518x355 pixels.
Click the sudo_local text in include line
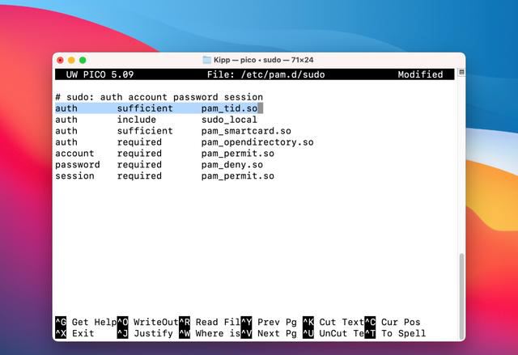(x=229, y=120)
